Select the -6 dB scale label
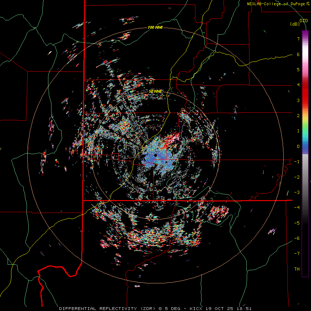 point(297,238)
